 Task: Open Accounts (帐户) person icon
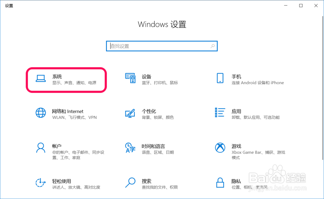click(x=40, y=148)
